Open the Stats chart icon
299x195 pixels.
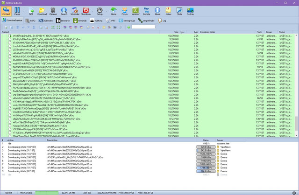(179, 11)
